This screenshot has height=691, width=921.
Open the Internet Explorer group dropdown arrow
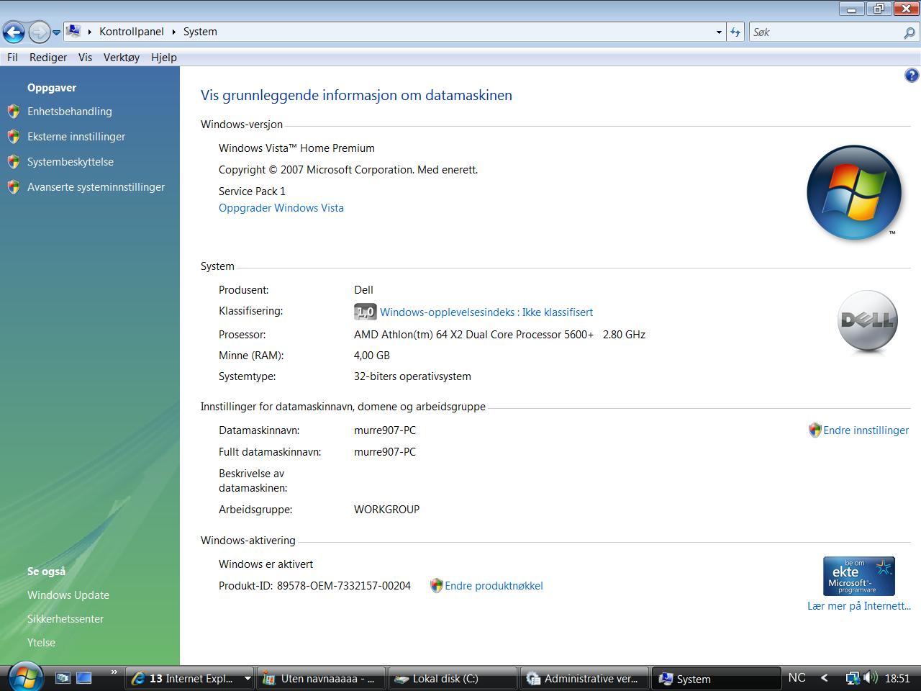point(248,679)
